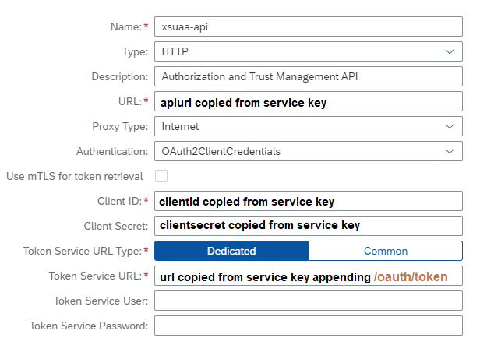Focus the Description text field

[309, 76]
